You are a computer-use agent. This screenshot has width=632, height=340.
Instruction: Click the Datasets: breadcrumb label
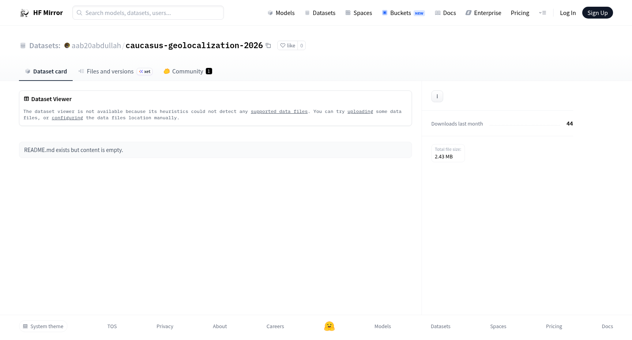click(45, 45)
